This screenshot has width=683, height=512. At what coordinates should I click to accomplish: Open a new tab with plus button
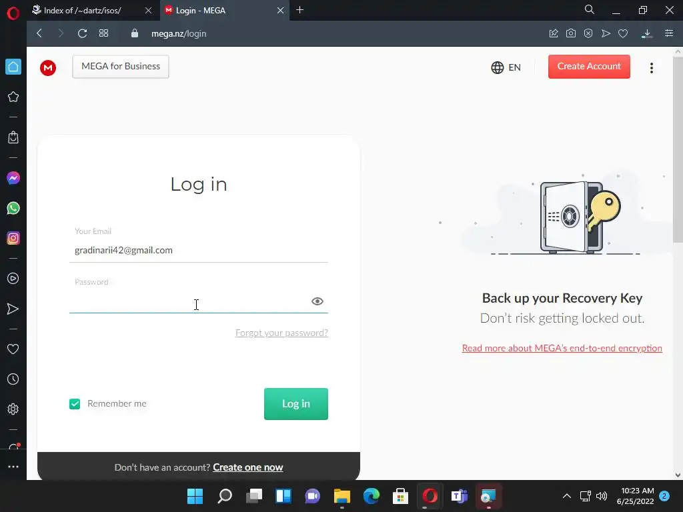pyautogui.click(x=299, y=10)
